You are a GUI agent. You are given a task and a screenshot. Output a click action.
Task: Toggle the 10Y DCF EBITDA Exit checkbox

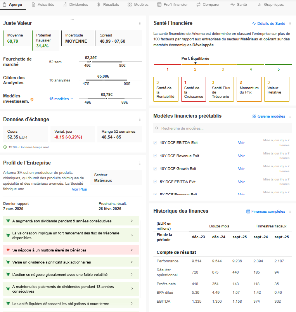(155, 142)
